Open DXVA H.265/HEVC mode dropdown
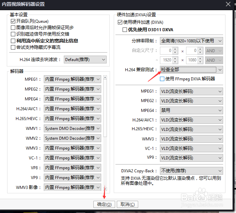236x213 pixels. click(191, 130)
